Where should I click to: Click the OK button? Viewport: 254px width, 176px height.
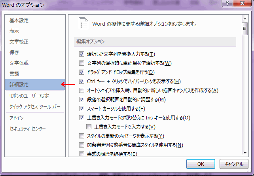[x=201, y=164]
